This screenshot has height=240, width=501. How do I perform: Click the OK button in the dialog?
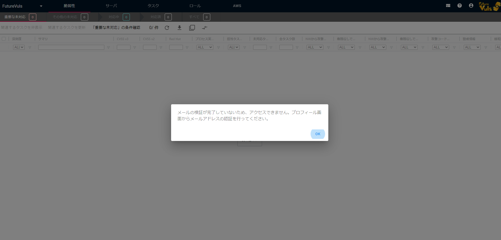[318, 134]
